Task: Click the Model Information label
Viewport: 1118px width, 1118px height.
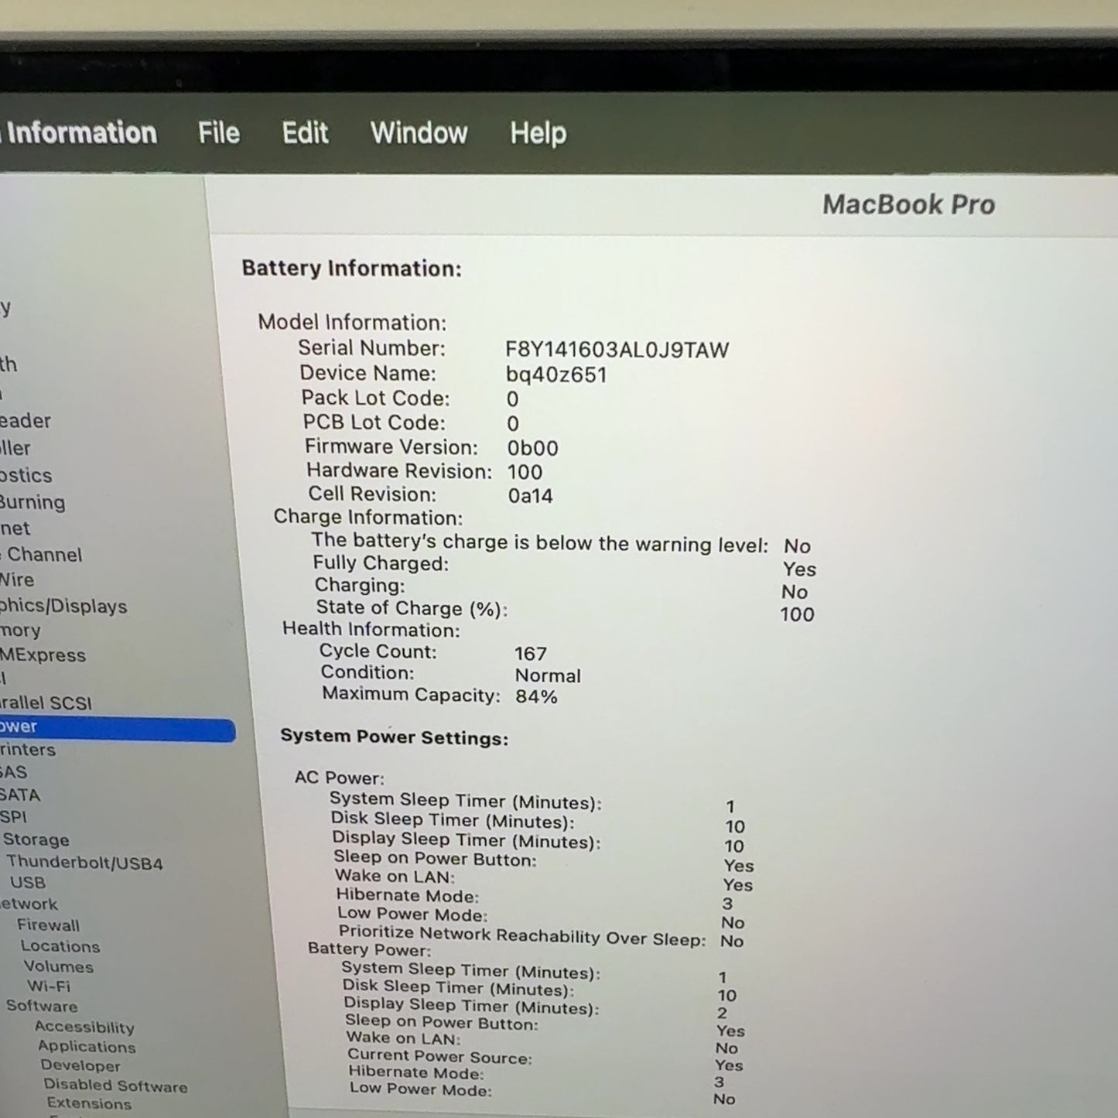Action: click(352, 322)
